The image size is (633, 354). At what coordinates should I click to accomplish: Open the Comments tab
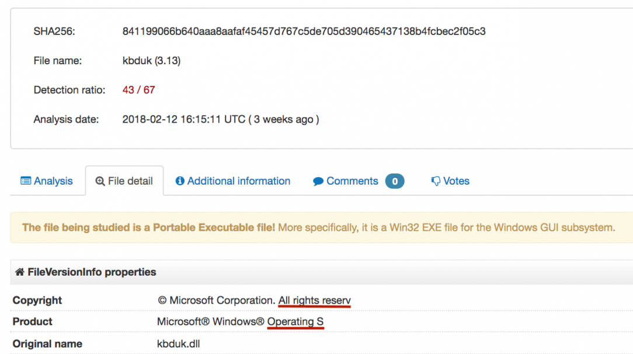click(352, 181)
